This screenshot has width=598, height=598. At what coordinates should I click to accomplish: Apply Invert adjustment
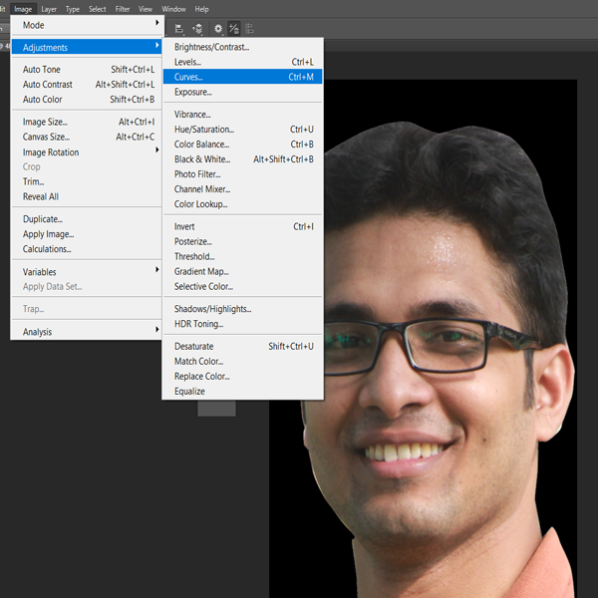(x=243, y=226)
